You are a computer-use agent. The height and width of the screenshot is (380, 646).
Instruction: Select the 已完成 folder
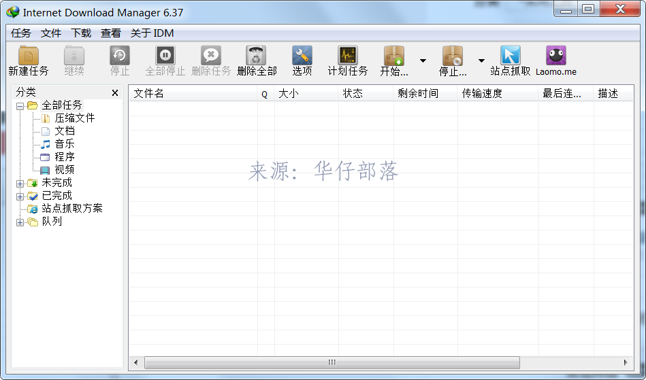57,195
